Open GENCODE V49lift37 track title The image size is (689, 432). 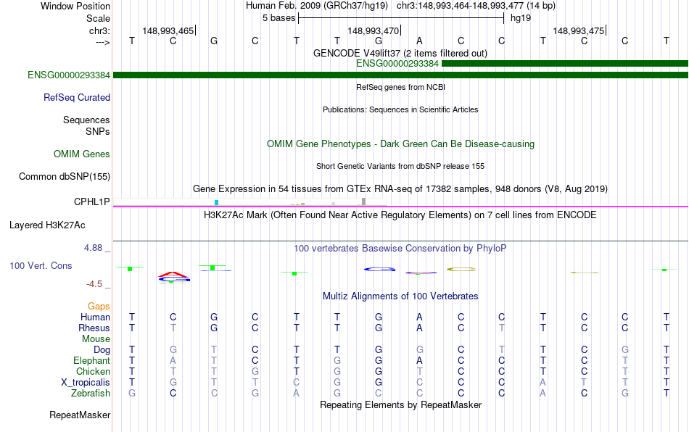coord(400,53)
